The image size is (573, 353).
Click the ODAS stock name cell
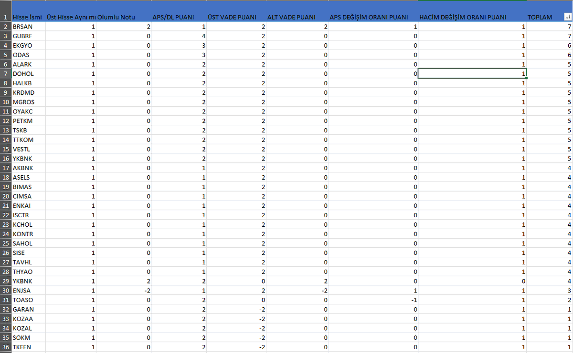pos(28,55)
